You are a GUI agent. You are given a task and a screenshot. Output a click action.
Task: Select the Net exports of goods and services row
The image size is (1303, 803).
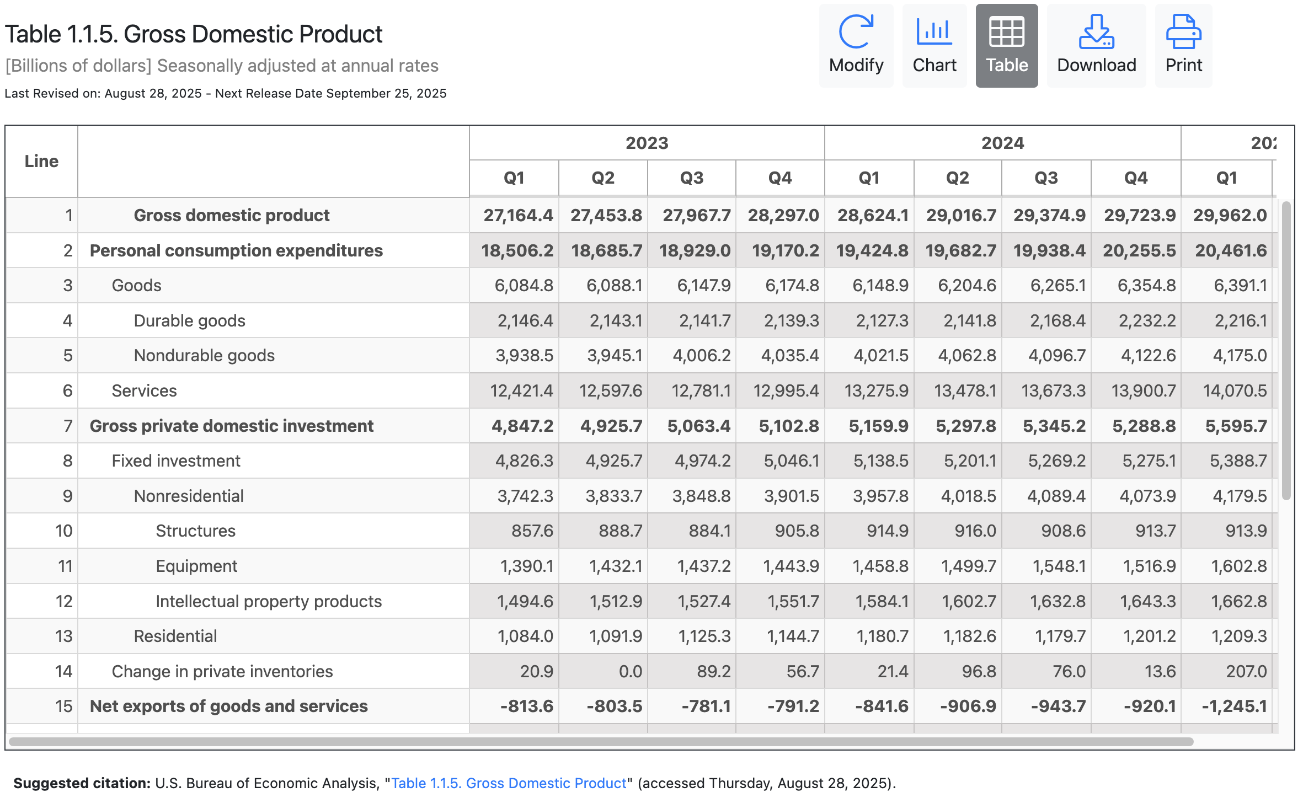[x=228, y=706]
